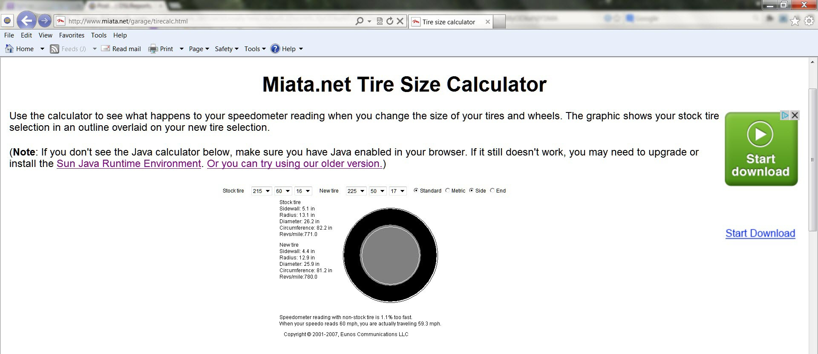Open the older version calculator link
Screen dimensions: 818x354
click(x=295, y=164)
